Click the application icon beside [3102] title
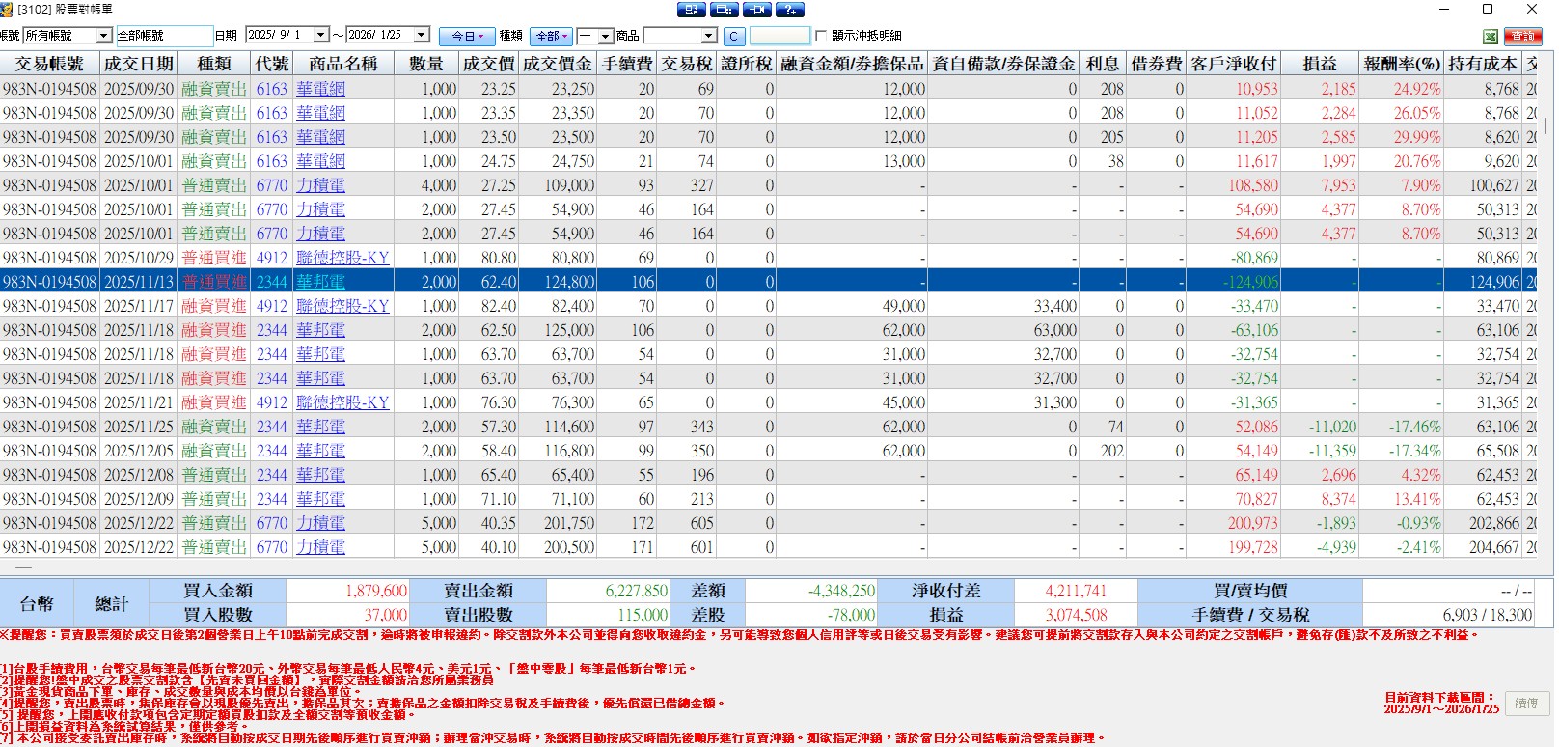 click(x=8, y=10)
